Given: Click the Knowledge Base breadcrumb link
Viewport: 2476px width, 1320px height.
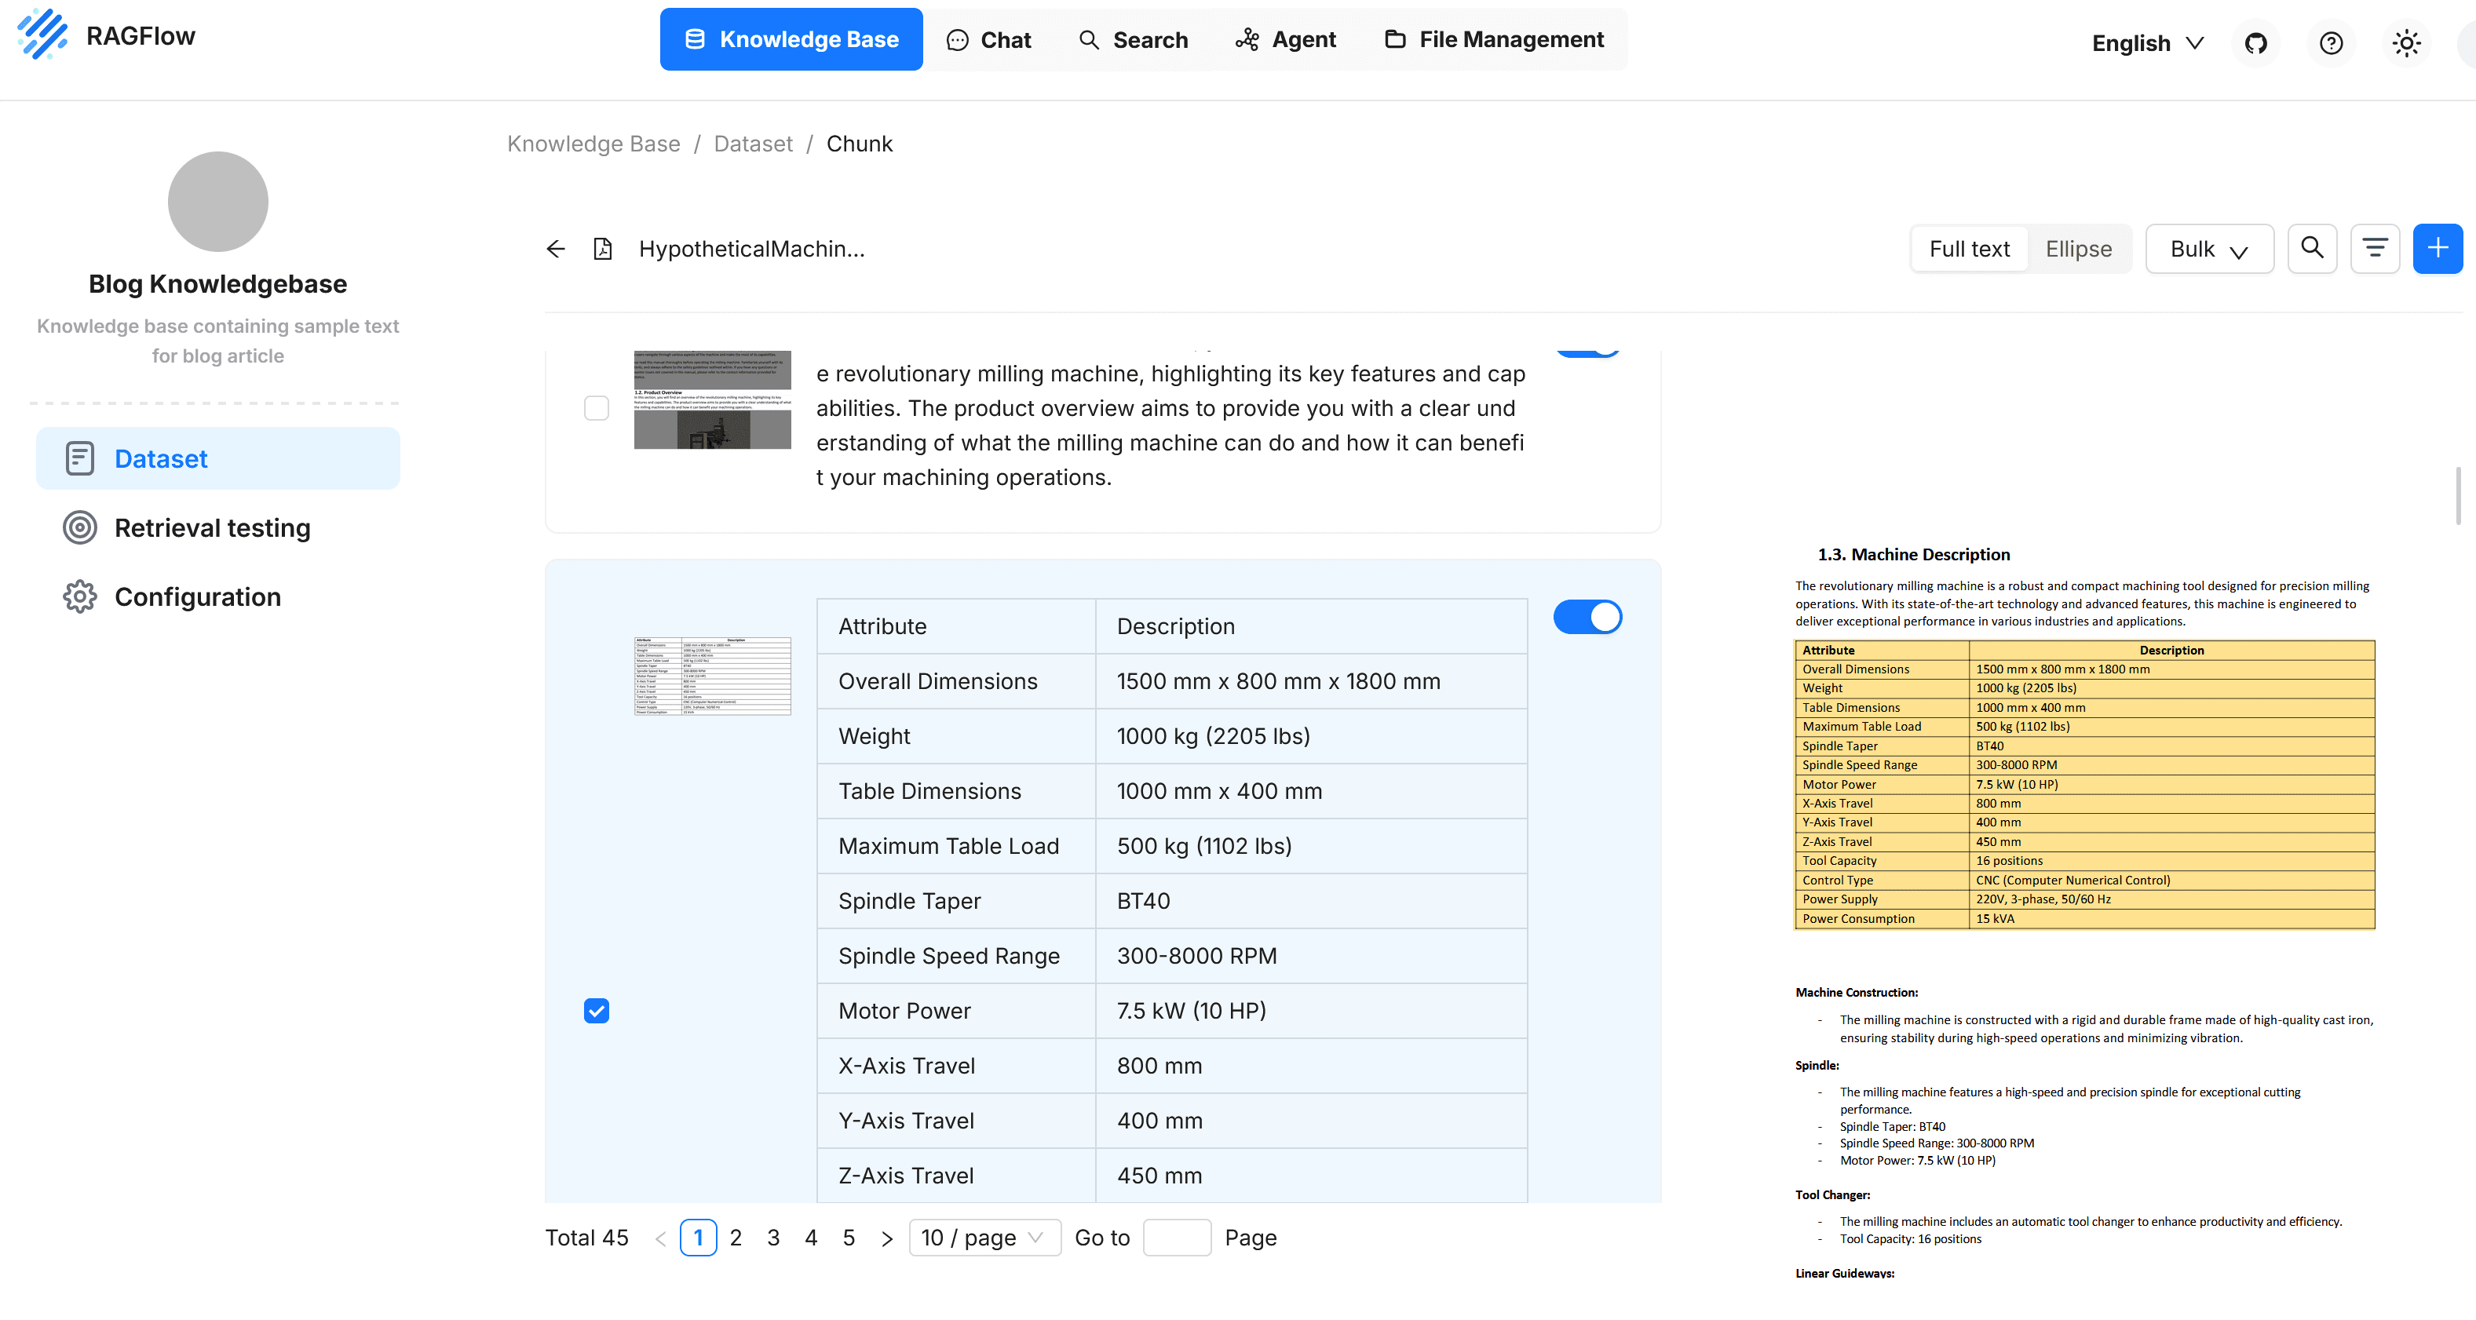Looking at the screenshot, I should 593,143.
